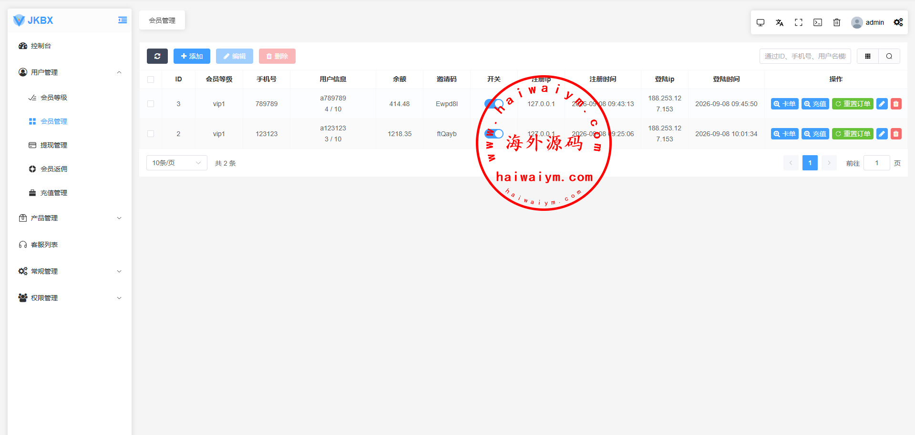
Task: Open the language translation icon
Action: pyautogui.click(x=780, y=22)
